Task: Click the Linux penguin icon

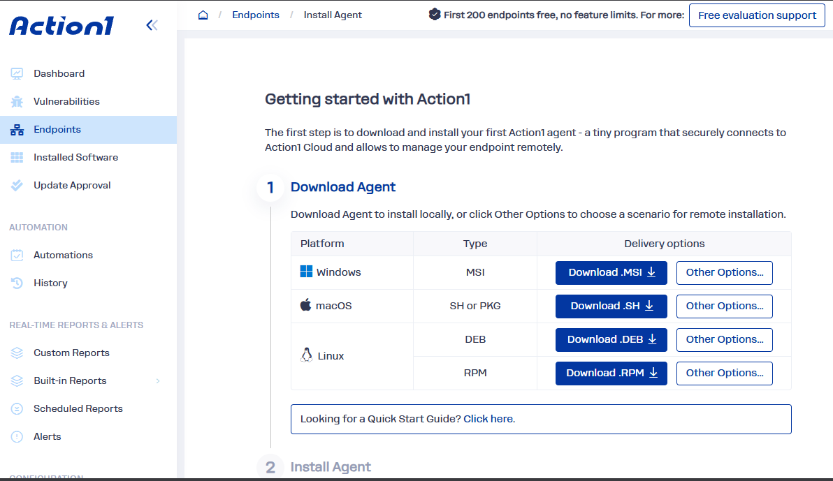Action: (x=307, y=355)
